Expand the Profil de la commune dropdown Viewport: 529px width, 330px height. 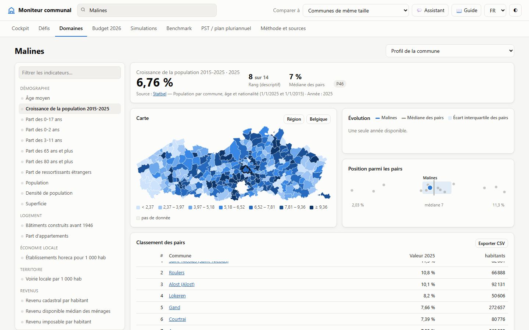coord(450,51)
